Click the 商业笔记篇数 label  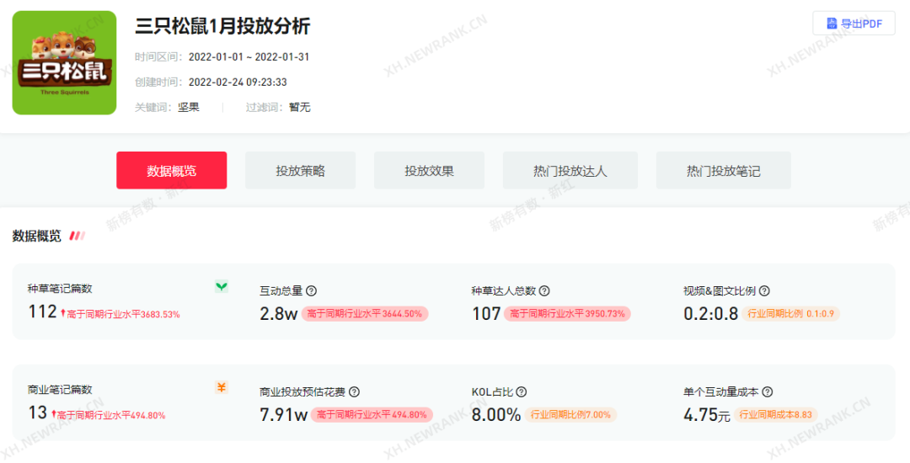coord(60,390)
